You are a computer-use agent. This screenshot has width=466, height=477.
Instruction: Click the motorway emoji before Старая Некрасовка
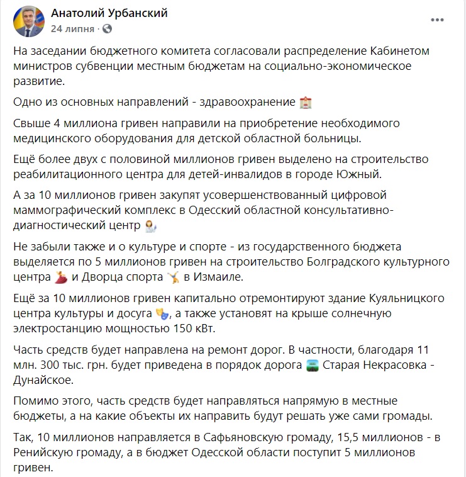(312, 366)
